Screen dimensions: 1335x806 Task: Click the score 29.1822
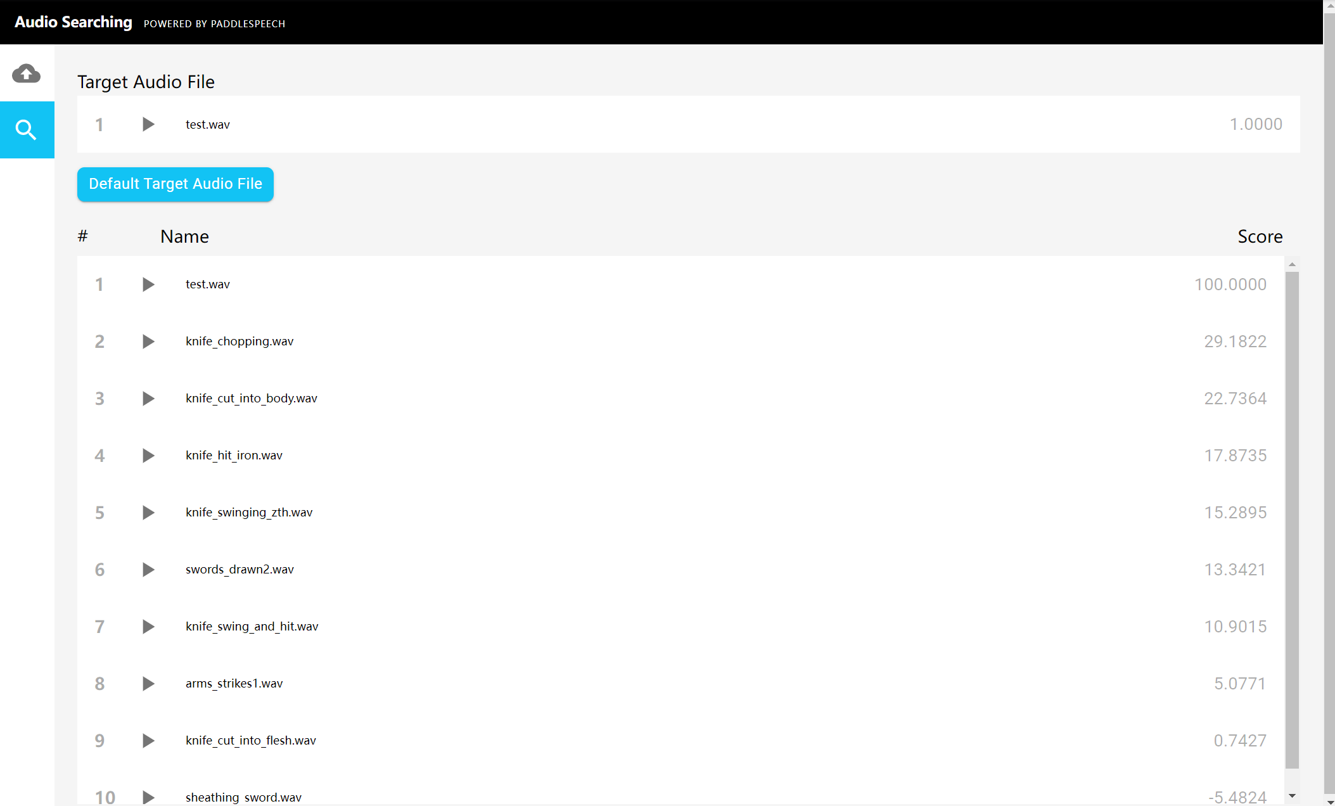(x=1236, y=342)
